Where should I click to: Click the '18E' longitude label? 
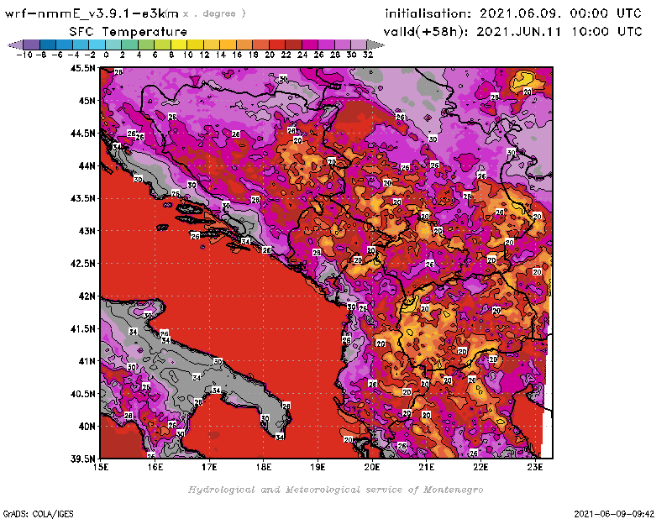point(264,467)
